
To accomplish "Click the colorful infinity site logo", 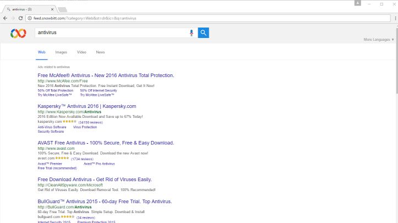I will [x=18, y=33].
